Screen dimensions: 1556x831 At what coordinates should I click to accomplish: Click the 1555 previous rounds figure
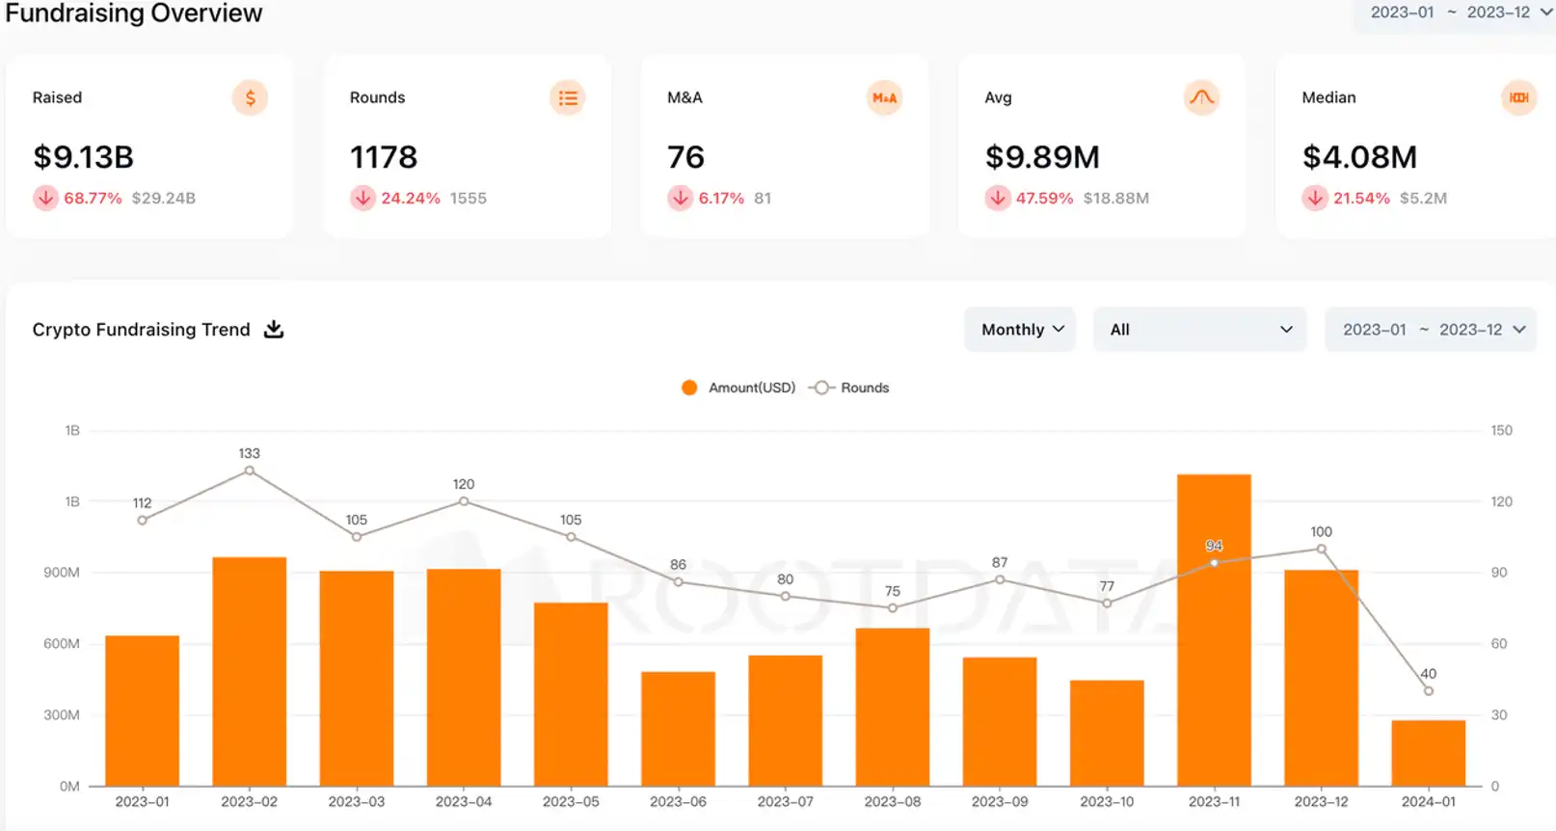469,199
